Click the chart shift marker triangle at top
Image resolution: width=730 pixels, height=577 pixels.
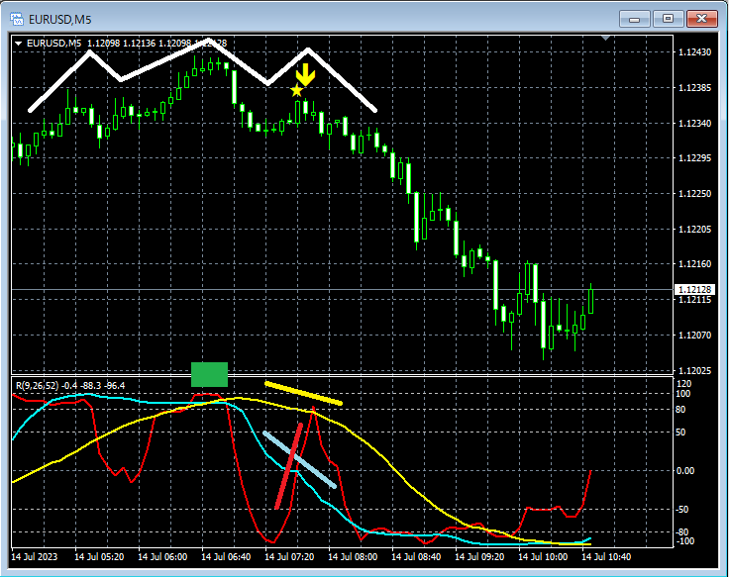pyautogui.click(x=606, y=38)
